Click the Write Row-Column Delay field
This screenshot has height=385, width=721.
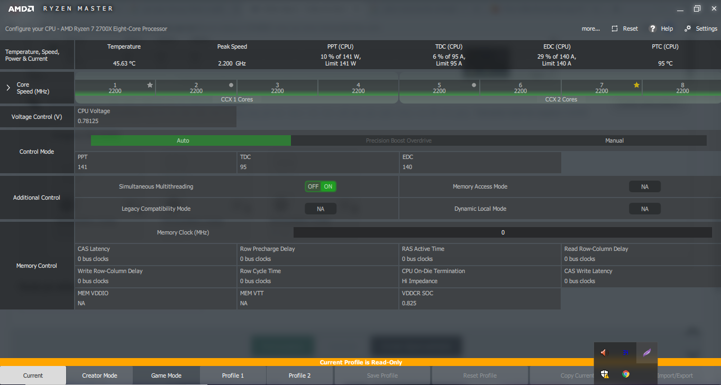pos(156,276)
